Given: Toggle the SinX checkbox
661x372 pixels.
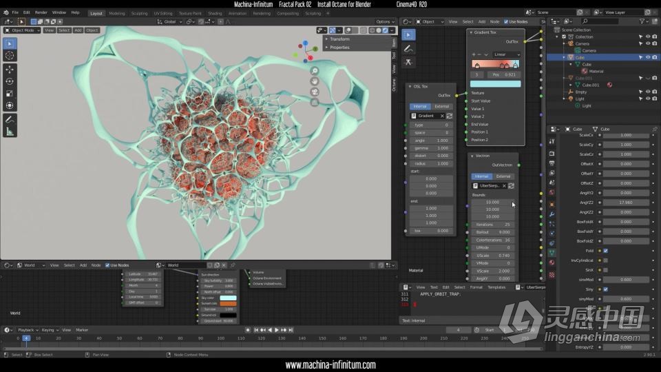Looking at the screenshot, I should [605, 270].
